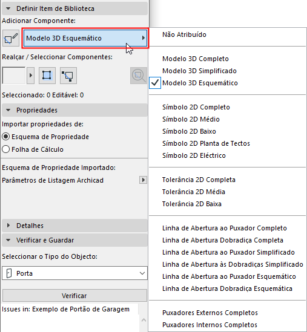The image size is (307, 332).
Task: Select the Folha de Cálculo radio button
Action: click(5, 149)
